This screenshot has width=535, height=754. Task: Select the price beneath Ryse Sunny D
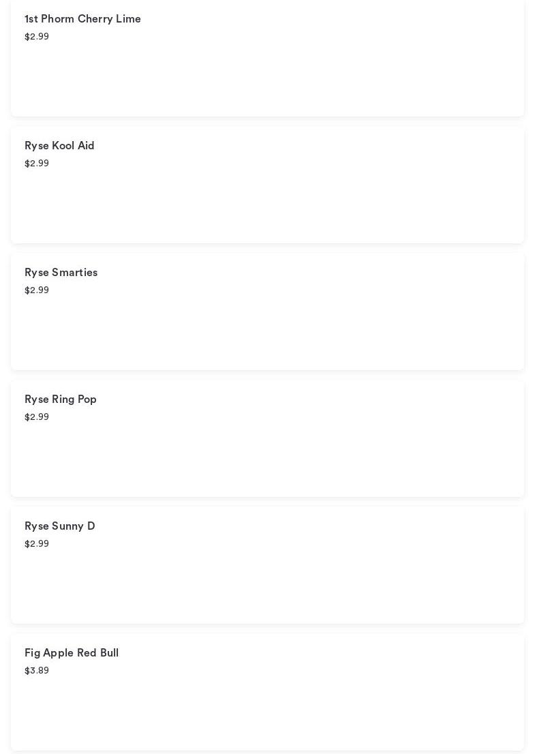point(37,544)
